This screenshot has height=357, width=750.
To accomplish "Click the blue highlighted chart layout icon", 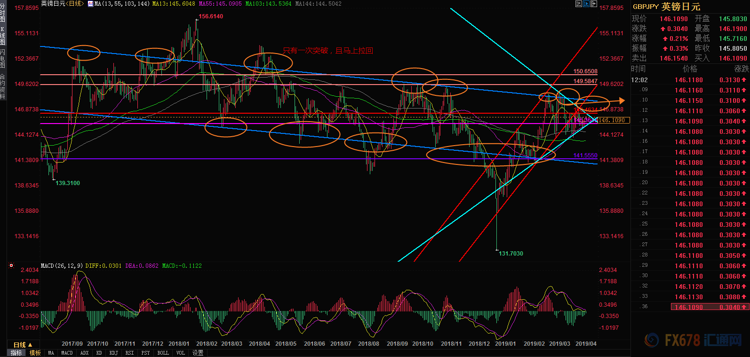I will coord(586,4).
